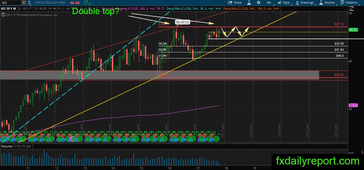Image resolution: width=364 pixels, height=170 pixels.
Task: Click the 30.72 moving average axis tag
Action: [x=353, y=105]
